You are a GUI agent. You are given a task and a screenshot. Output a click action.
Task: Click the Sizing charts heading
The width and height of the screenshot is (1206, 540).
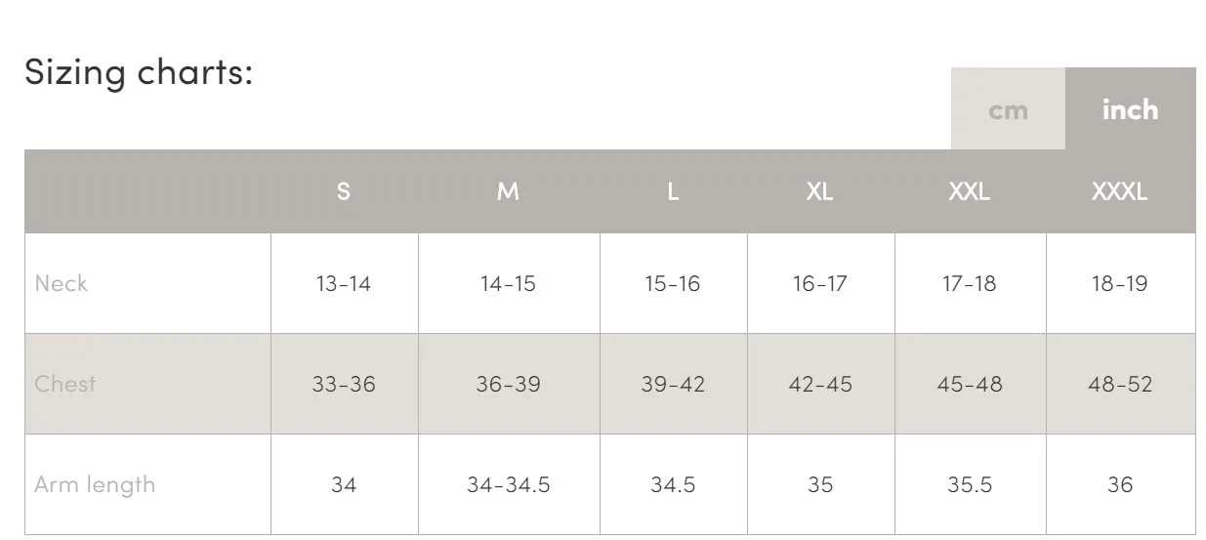click(139, 72)
